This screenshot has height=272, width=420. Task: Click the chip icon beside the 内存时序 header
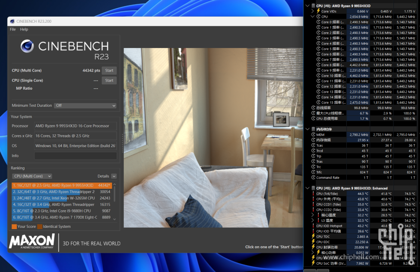click(313, 129)
